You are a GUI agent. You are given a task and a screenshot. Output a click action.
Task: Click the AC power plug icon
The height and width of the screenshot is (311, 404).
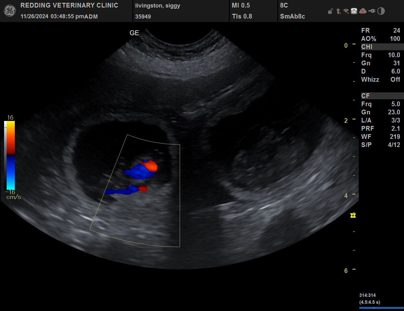pyautogui.click(x=372, y=11)
